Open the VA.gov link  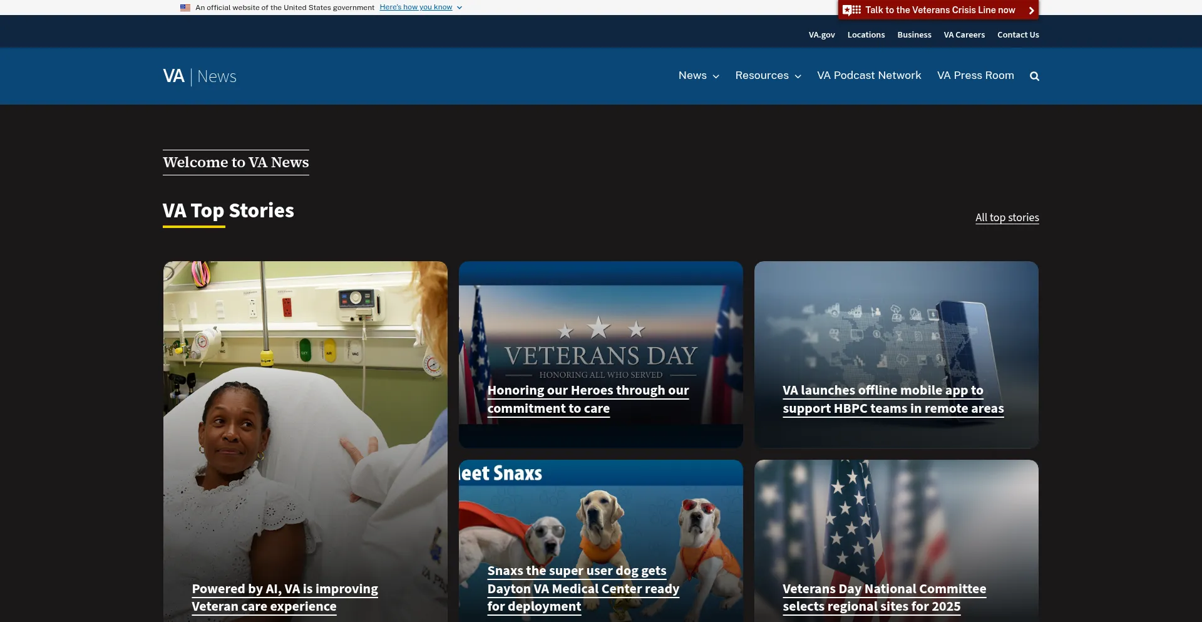(x=821, y=35)
